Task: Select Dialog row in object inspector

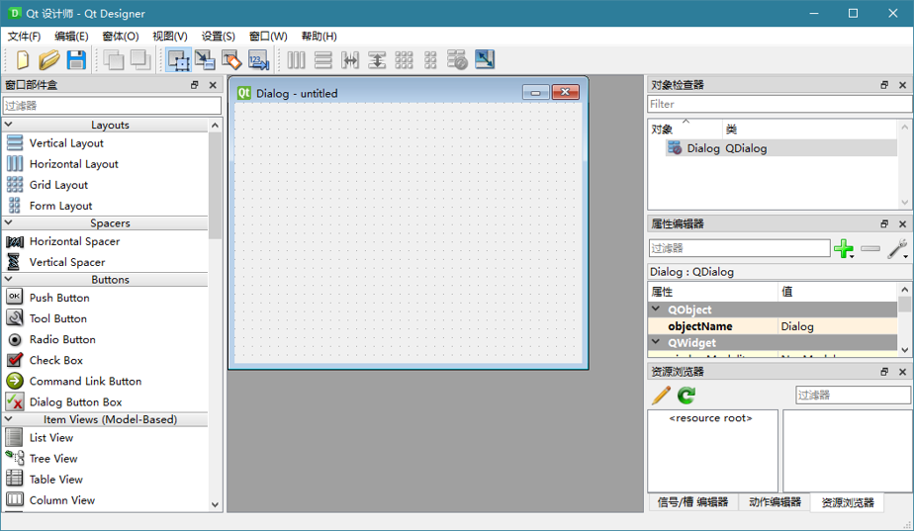Action: (781, 148)
